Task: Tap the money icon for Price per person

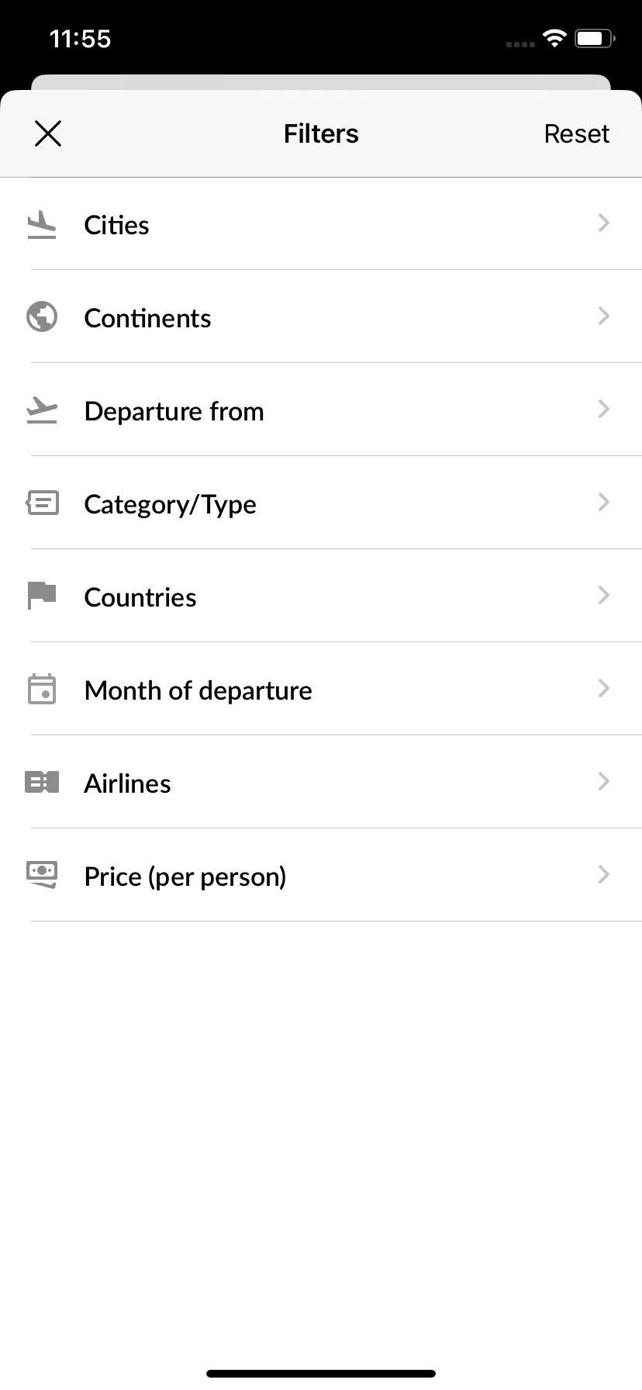Action: [42, 875]
